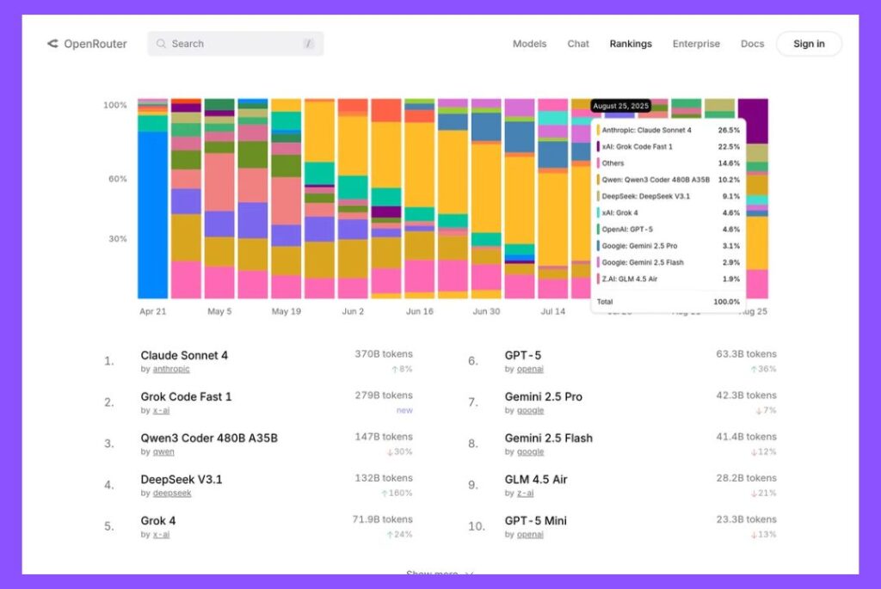Click xAI: Grok 4 tooltip row
This screenshot has width=881, height=589.
[x=668, y=212]
